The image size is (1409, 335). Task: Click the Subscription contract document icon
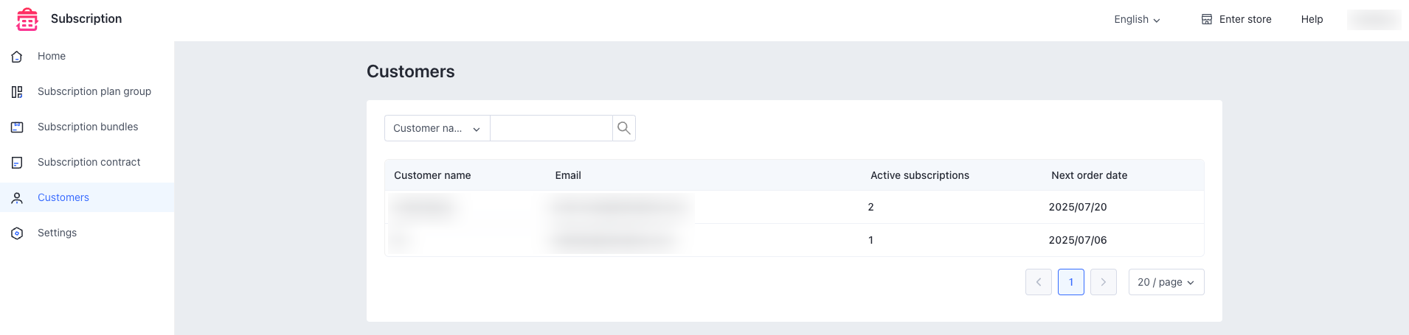pyautogui.click(x=17, y=163)
